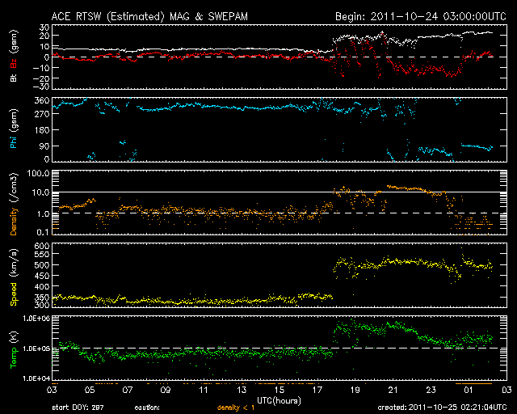
Task: Click the white "Bt" axis label
Action: pyautogui.click(x=14, y=78)
